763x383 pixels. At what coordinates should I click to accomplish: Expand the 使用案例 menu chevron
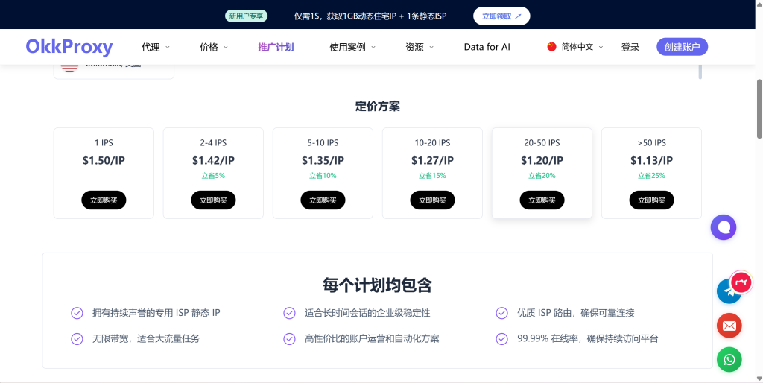tap(373, 47)
